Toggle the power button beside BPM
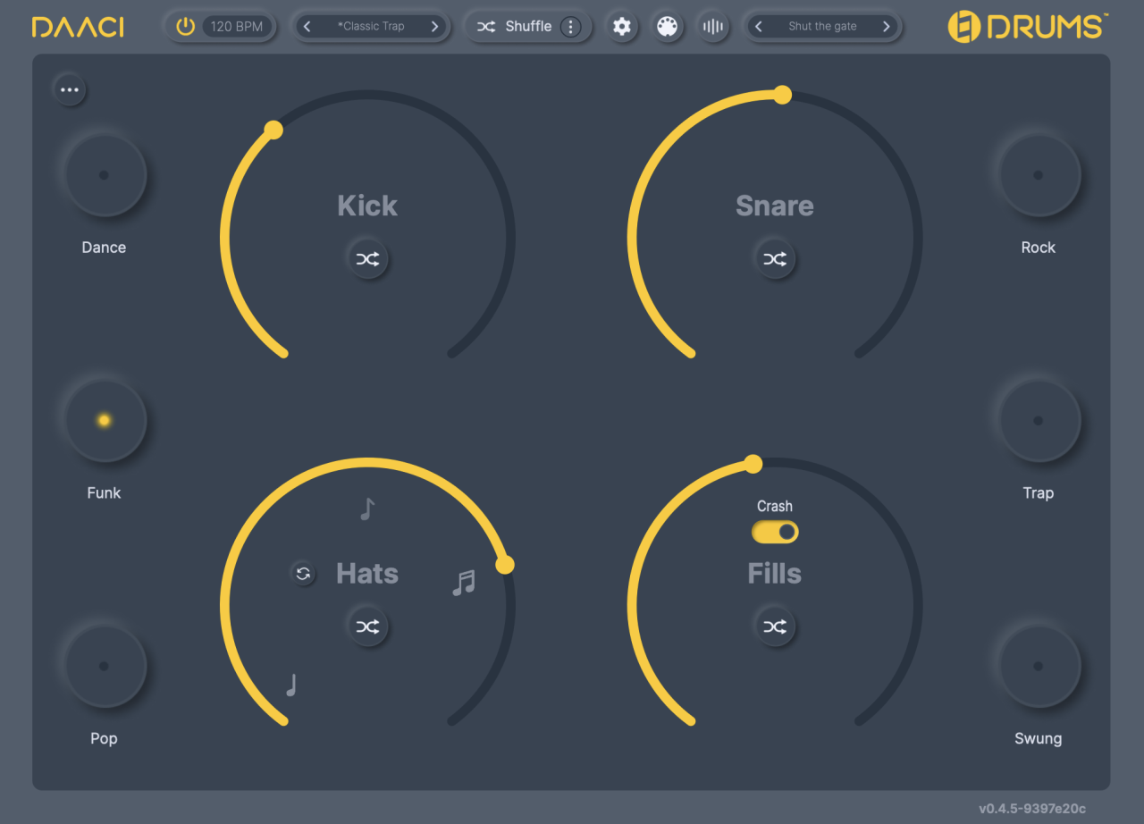 pyautogui.click(x=185, y=27)
